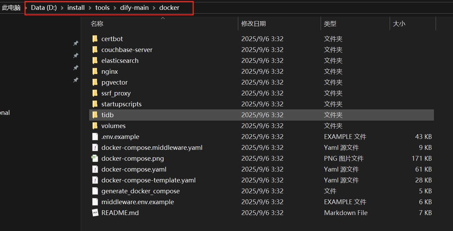The image size is (453, 231).
Task: Click the pin icon beside the couchbase-server row
Action: tap(76, 55)
